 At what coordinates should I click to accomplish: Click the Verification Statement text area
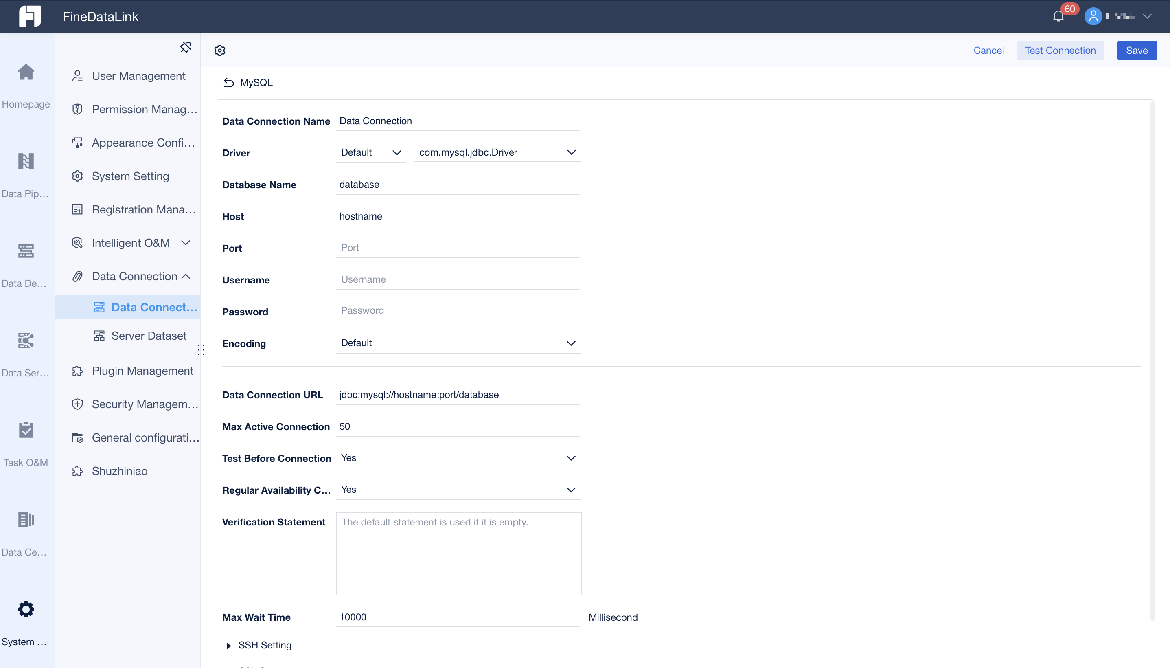459,554
